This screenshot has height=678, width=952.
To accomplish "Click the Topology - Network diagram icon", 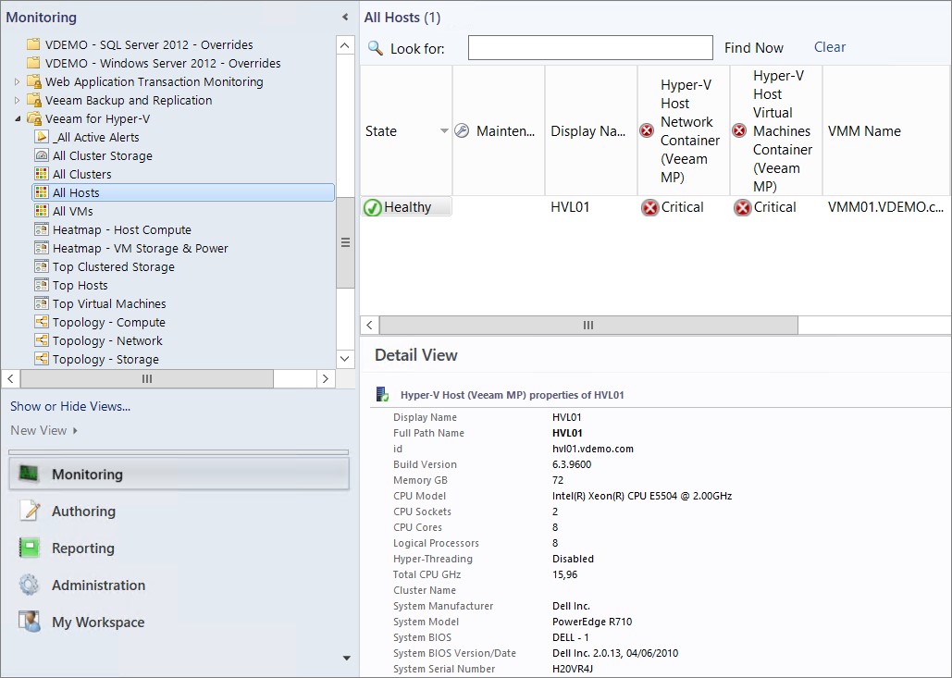I will coord(42,340).
